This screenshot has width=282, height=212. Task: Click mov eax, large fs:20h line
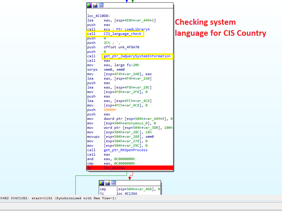coord(113,65)
